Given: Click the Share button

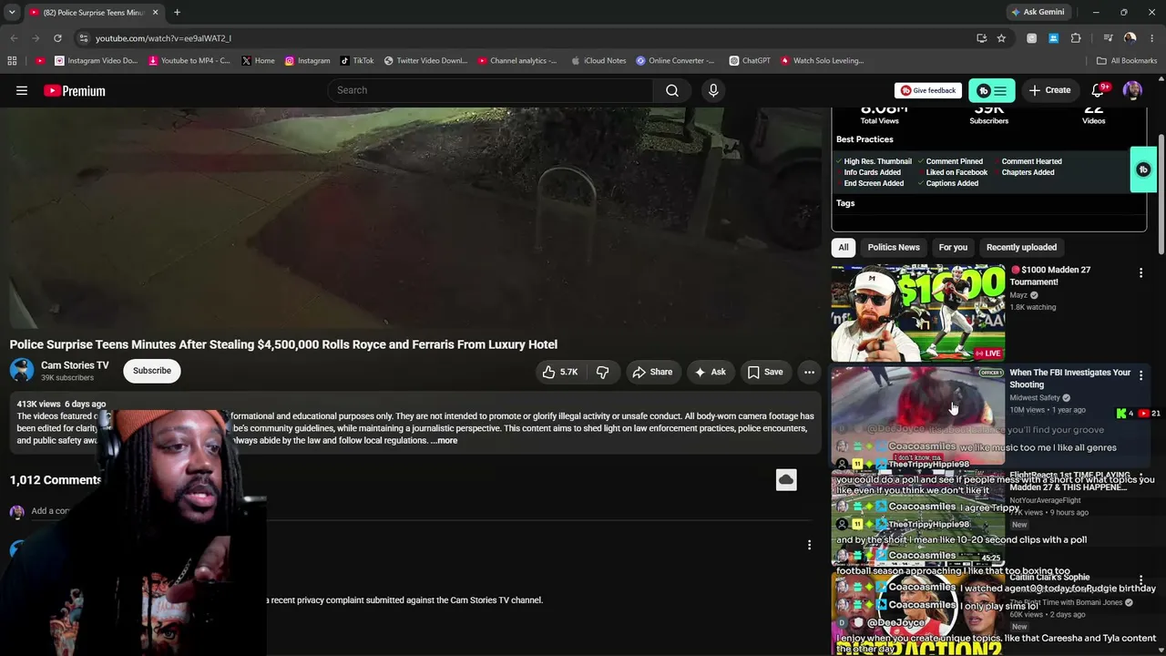Looking at the screenshot, I should click(652, 372).
